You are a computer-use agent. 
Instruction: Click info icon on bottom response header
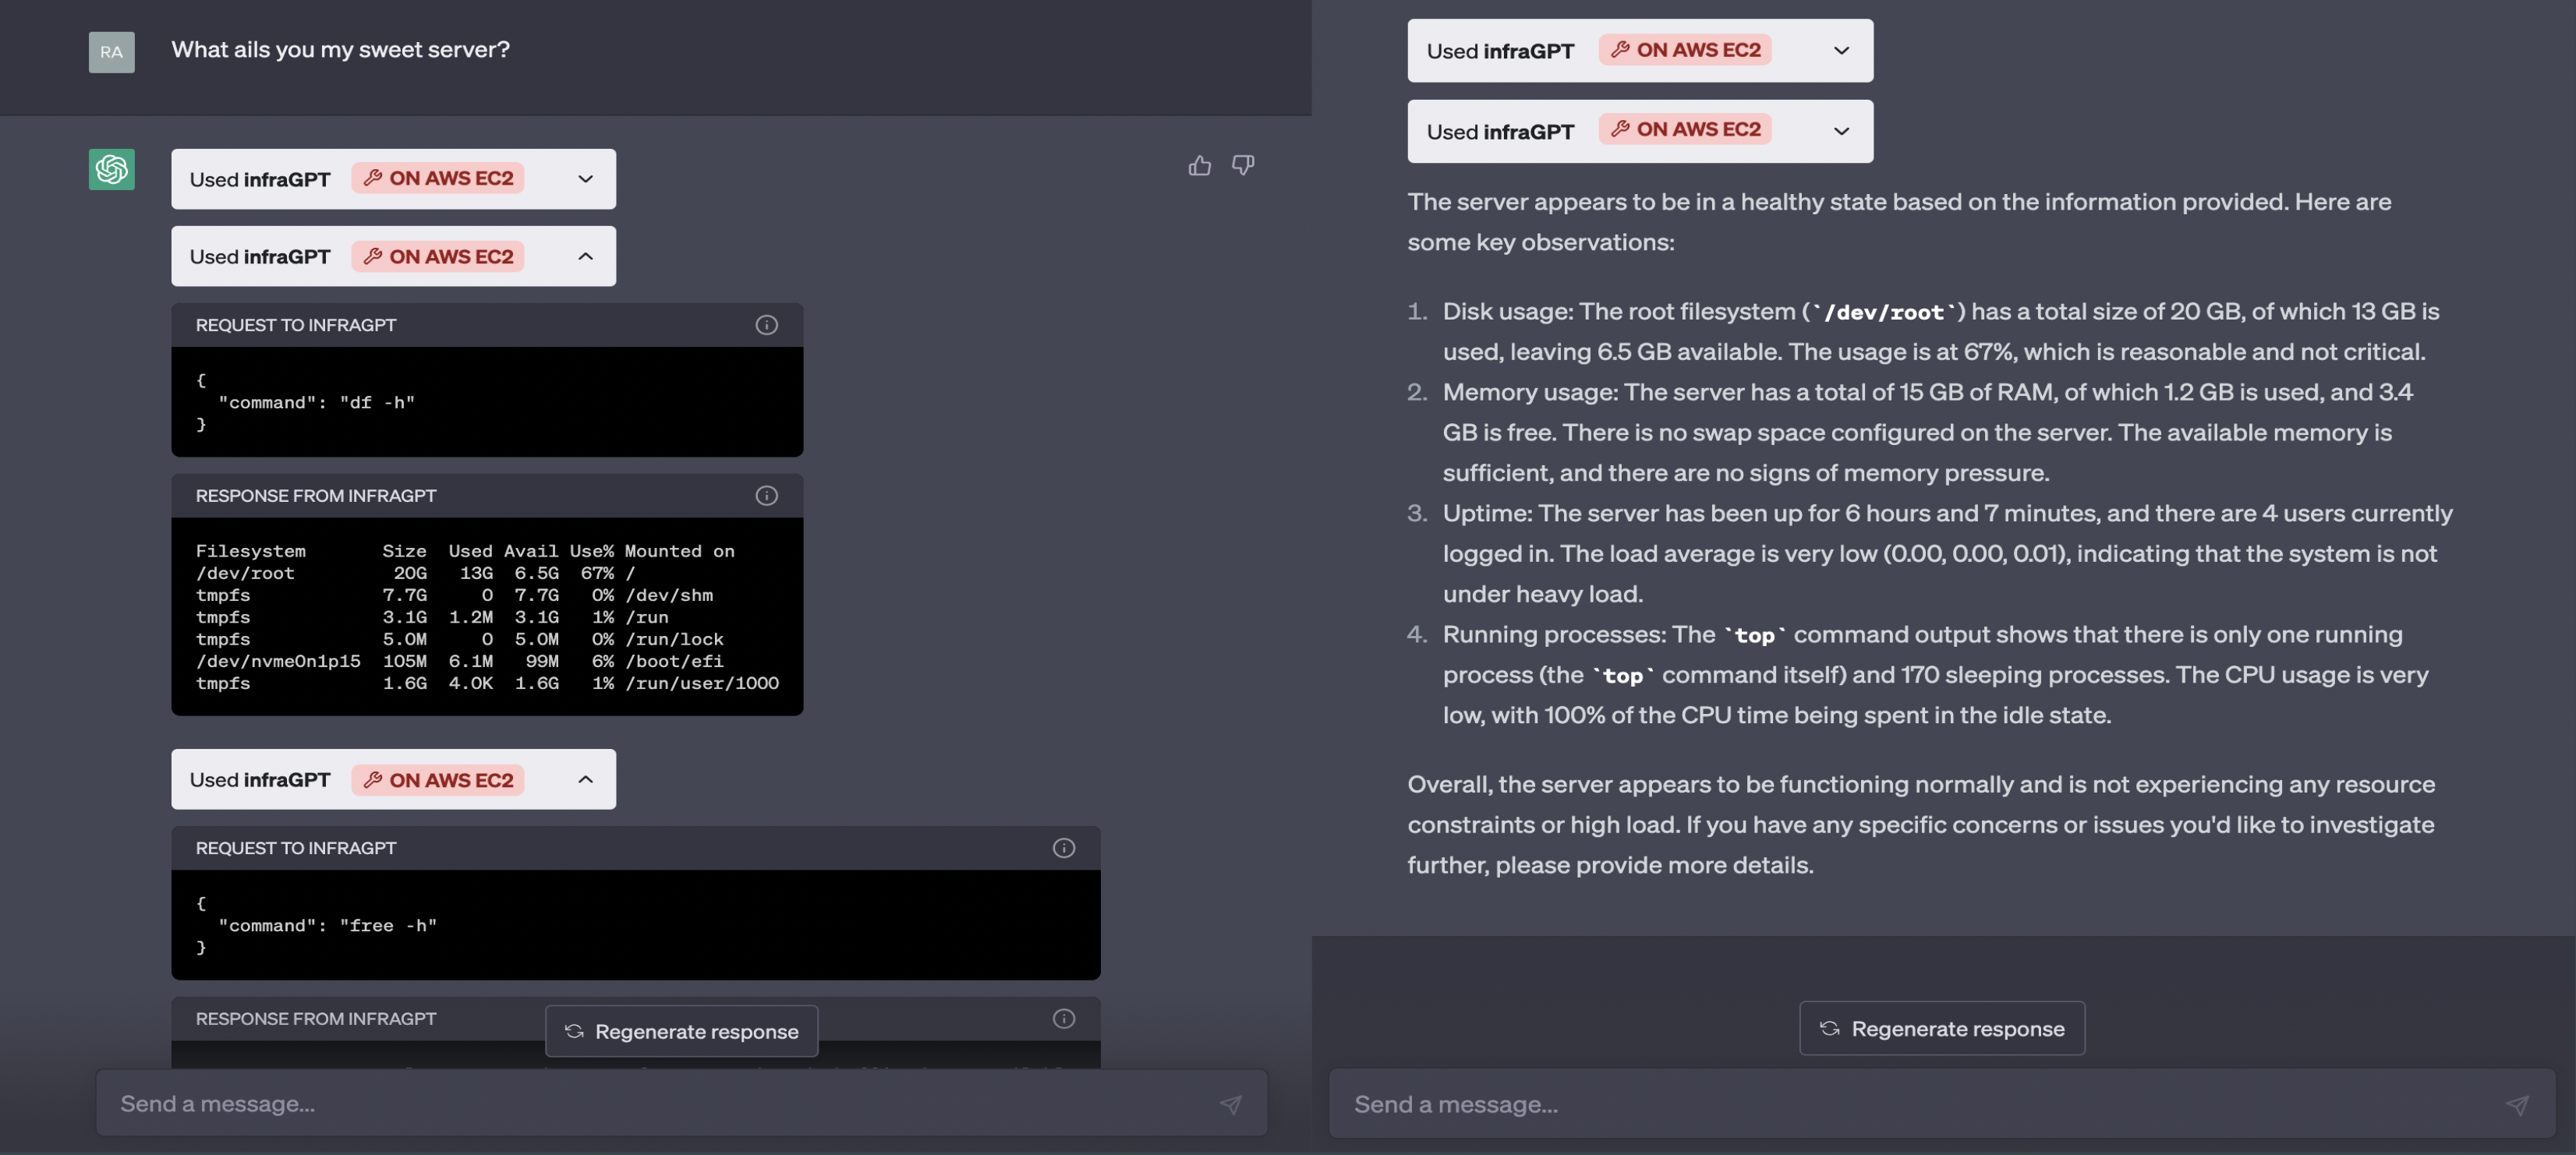click(x=1063, y=1018)
